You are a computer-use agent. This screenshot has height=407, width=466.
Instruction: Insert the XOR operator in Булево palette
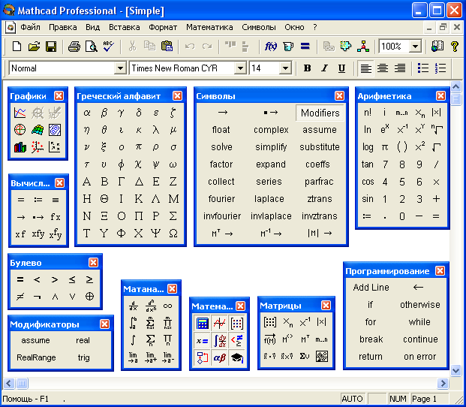coord(89,297)
